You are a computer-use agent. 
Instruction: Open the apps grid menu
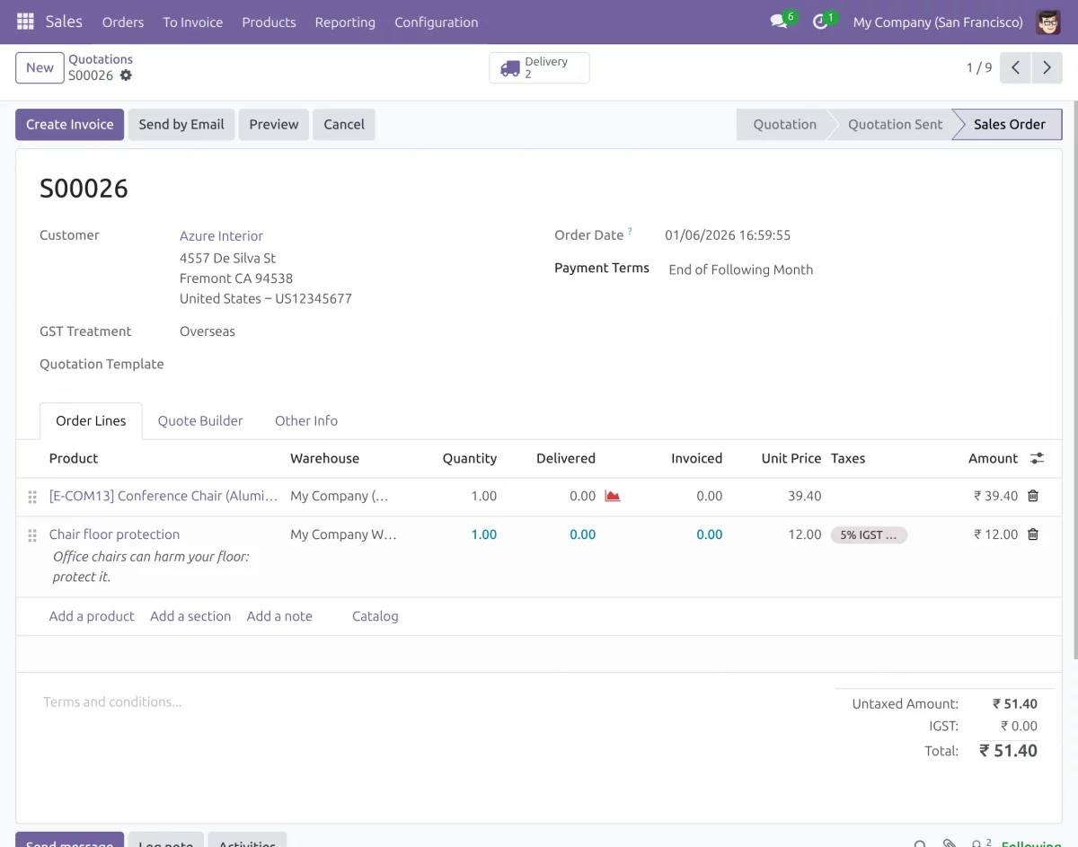pyautogui.click(x=24, y=22)
